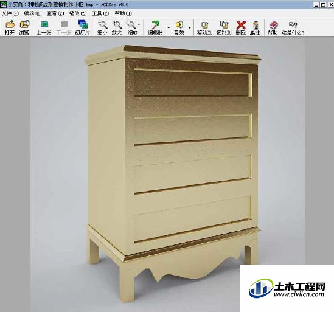
Task: Click the ACDSee title bar app icon
Action: point(4,4)
